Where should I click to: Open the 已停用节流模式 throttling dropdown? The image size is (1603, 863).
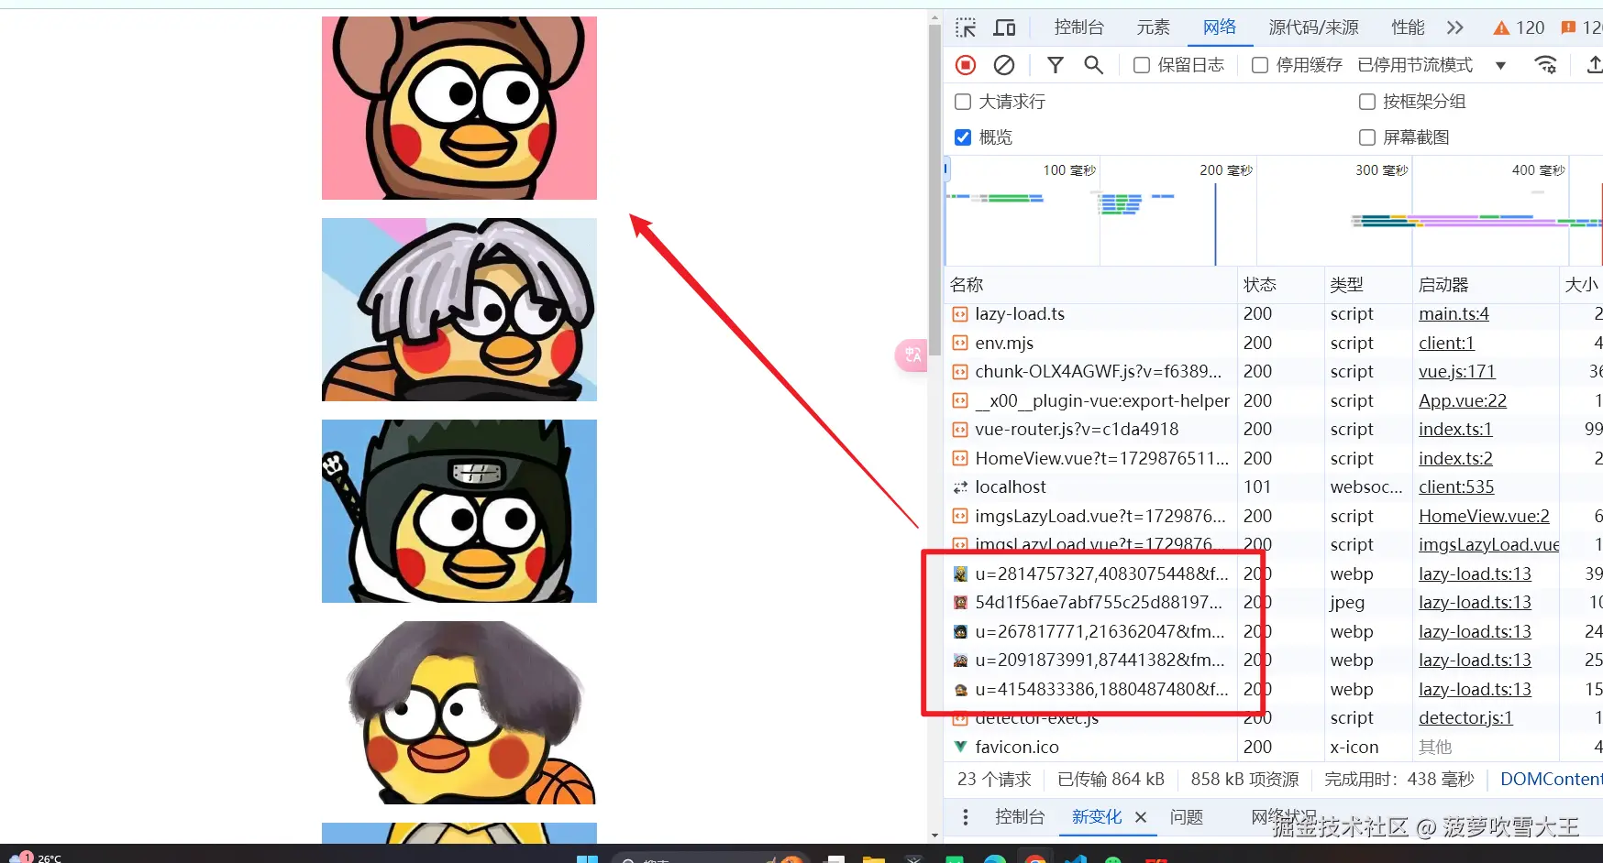pos(1501,65)
